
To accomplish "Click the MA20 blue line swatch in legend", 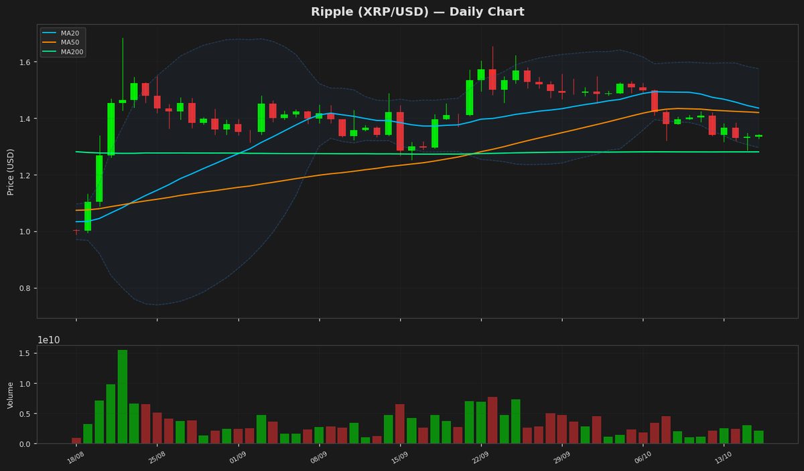I will [50, 33].
